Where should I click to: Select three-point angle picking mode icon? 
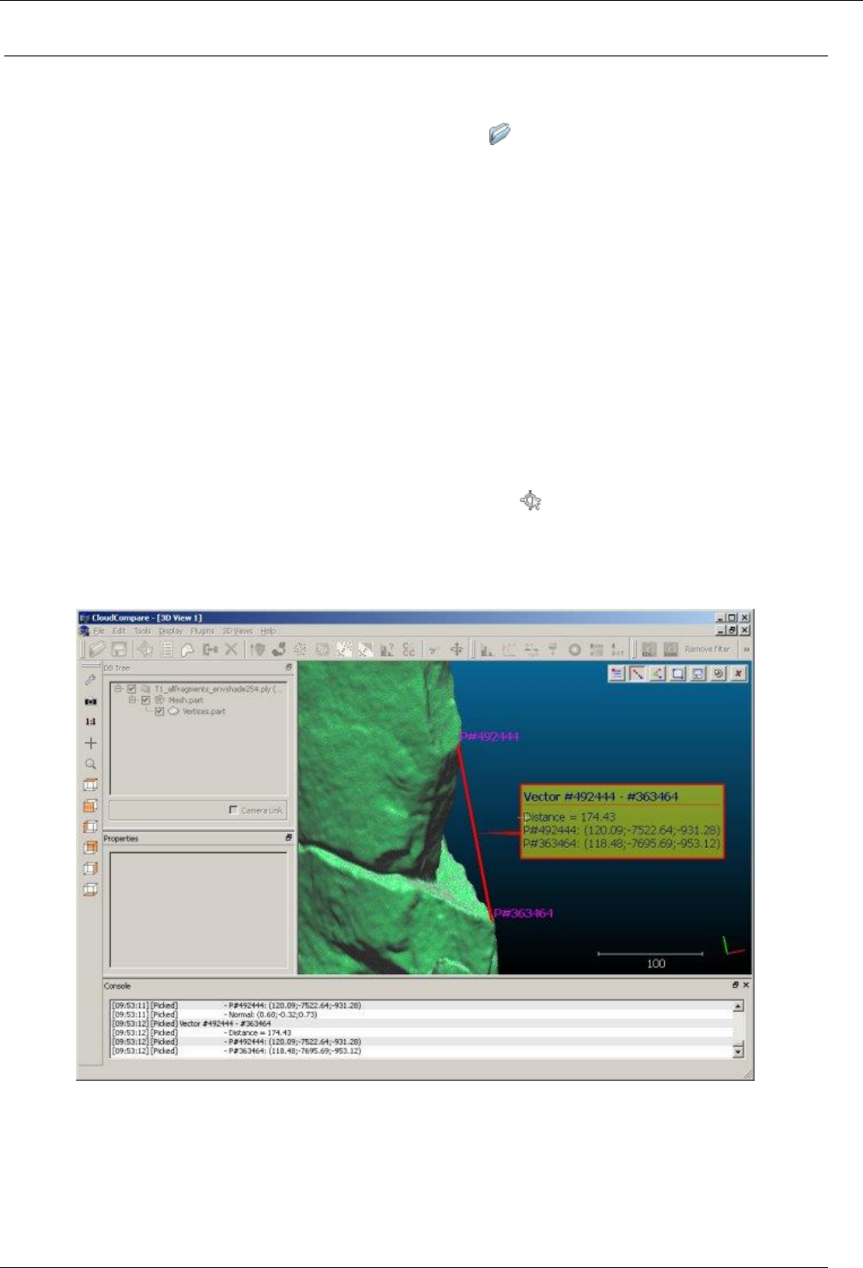coord(657,674)
